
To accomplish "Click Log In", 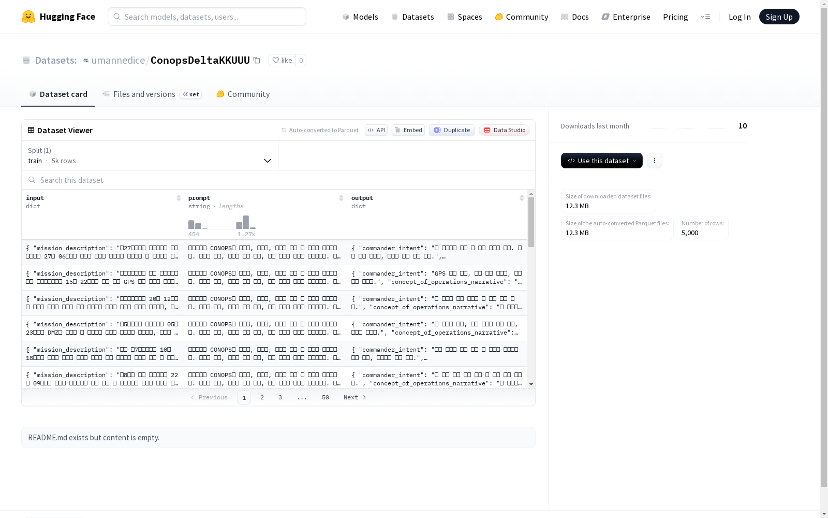I will [740, 17].
